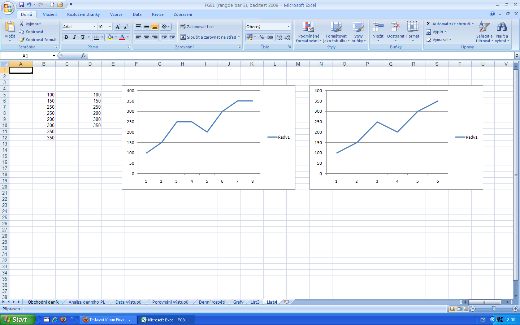
Task: Open the font name dropdown (Arial)
Action: coord(94,27)
